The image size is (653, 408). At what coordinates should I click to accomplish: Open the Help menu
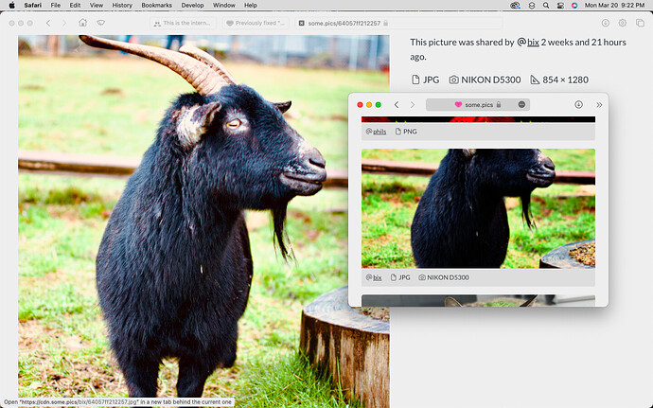click(250, 5)
